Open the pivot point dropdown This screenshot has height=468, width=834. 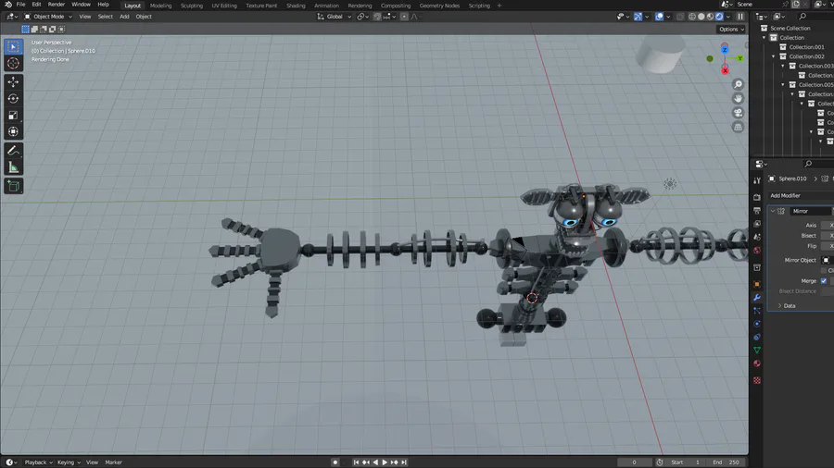362,17
